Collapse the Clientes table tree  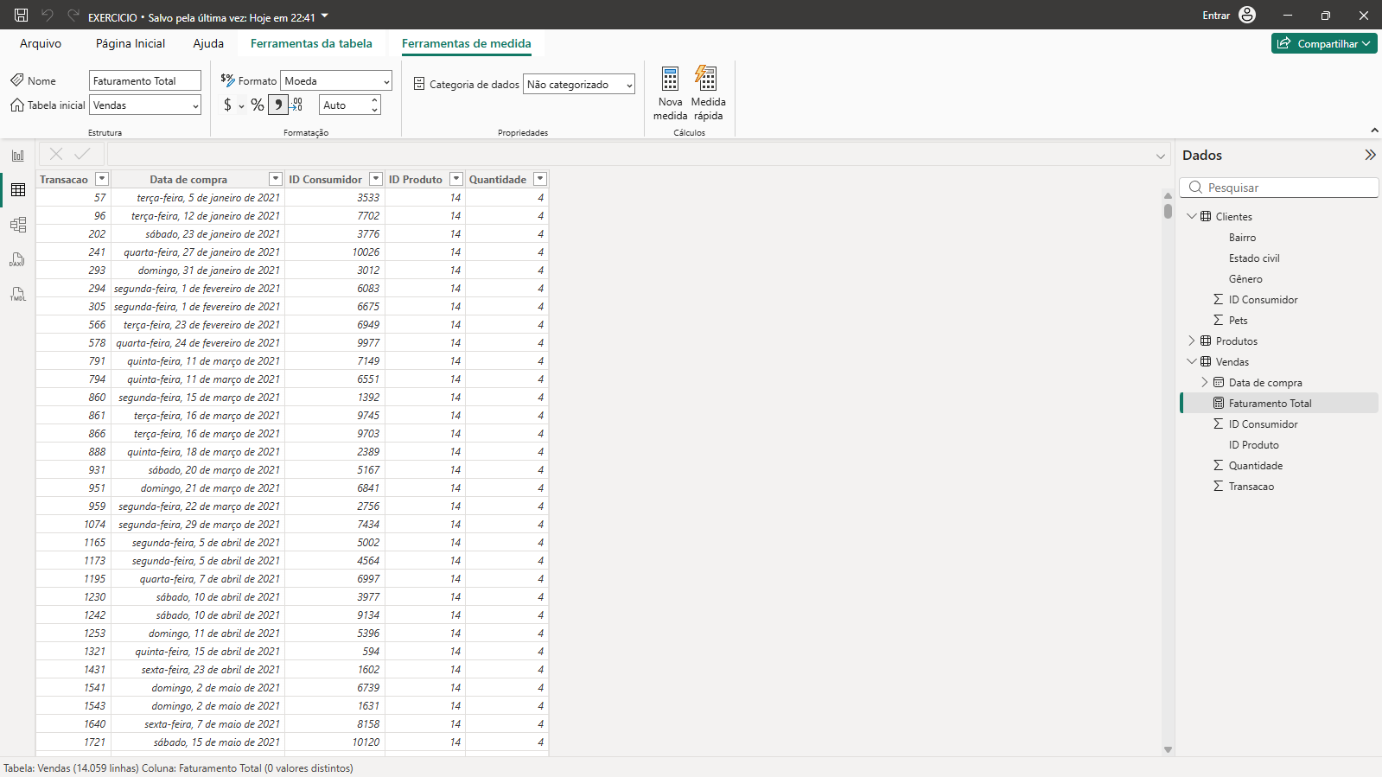1192,216
